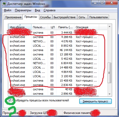Sort by Память column header
Screen dimensions: 119x117
(x=65, y=27)
